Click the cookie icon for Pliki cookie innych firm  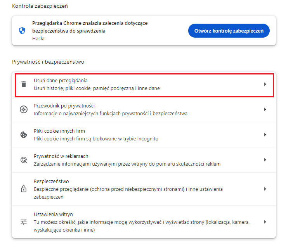[x=24, y=135]
